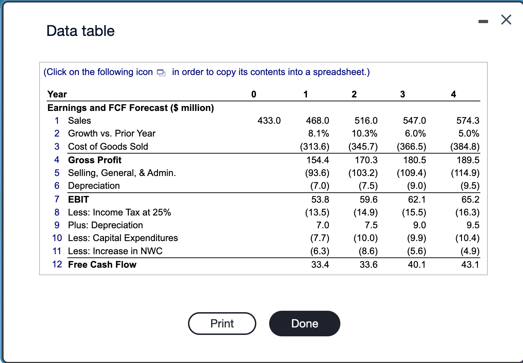
Task: Click the Year 4 Free Cash Flow 43.1
Action: click(x=470, y=265)
